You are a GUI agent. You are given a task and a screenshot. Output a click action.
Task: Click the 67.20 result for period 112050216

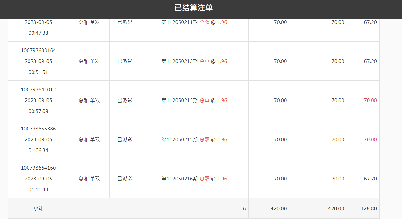(370, 179)
